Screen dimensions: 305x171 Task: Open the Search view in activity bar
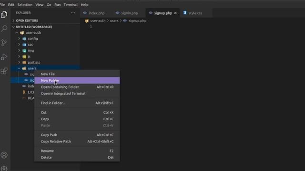tap(4, 28)
